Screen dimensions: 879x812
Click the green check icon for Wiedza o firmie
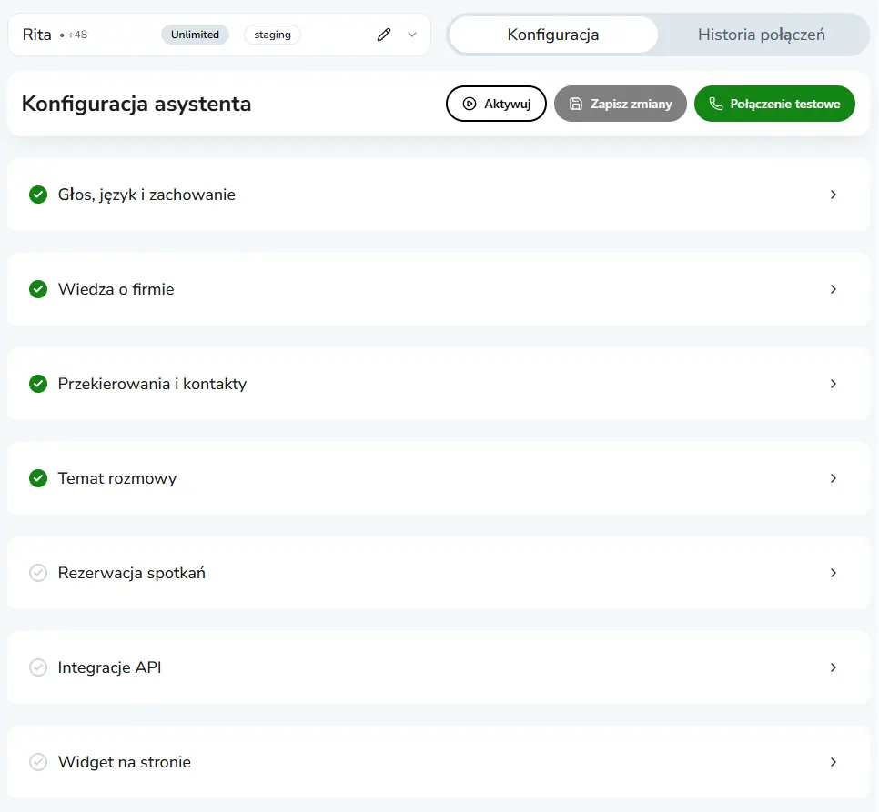coord(38,289)
